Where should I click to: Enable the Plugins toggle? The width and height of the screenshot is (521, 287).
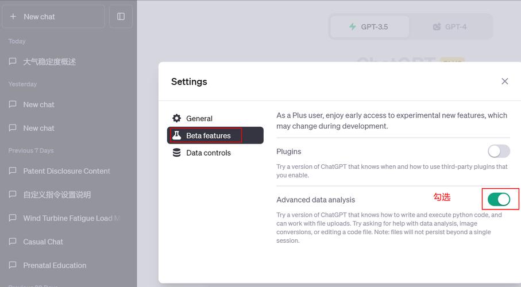click(x=499, y=152)
